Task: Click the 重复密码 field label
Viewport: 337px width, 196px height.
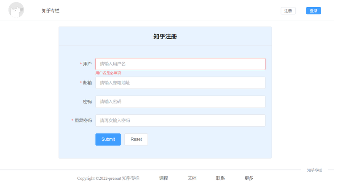Action: (x=83, y=121)
